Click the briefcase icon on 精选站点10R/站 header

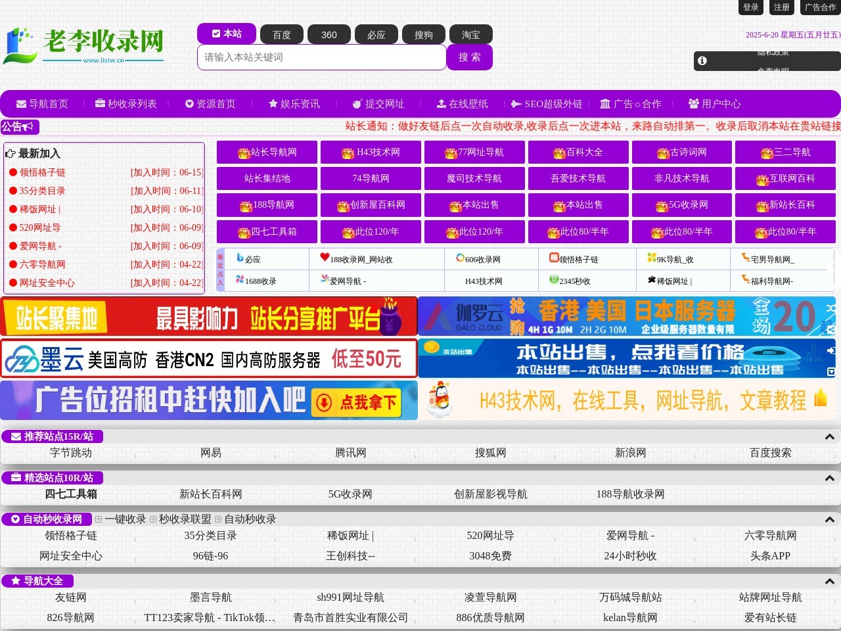(16, 478)
